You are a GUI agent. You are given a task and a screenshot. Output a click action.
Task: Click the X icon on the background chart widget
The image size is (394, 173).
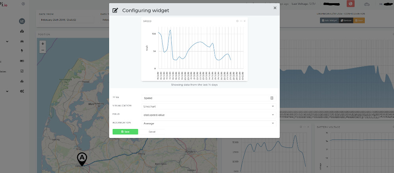pos(308,127)
